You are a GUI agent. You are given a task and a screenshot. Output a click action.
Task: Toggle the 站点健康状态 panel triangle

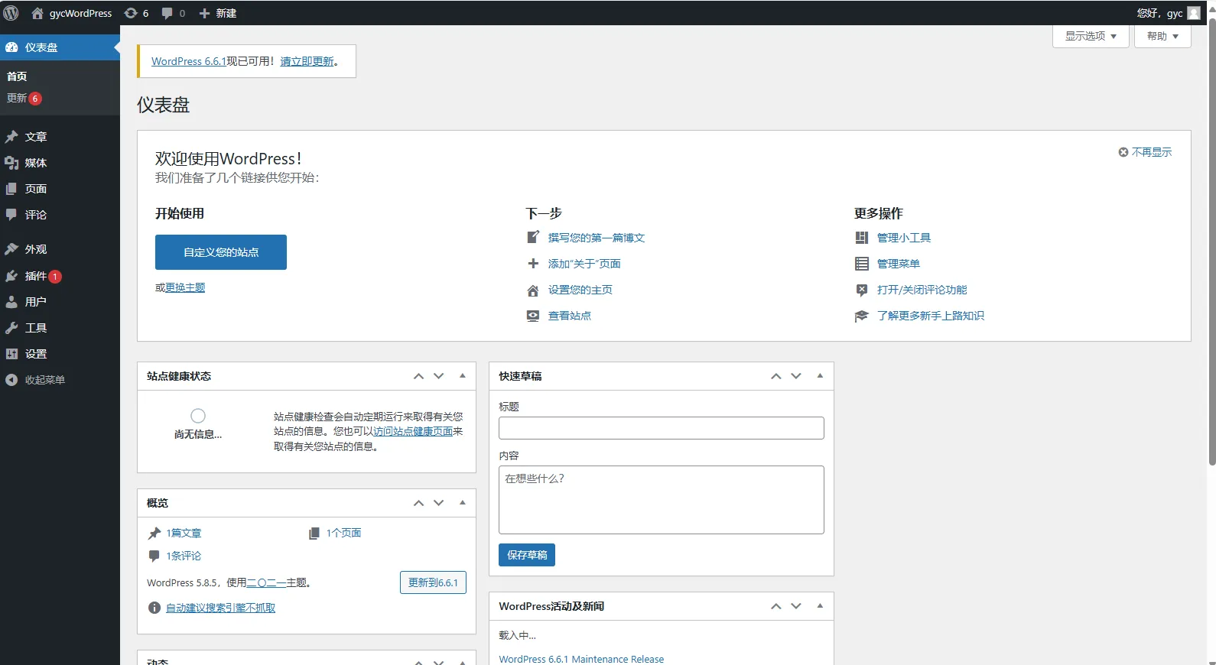pos(463,375)
